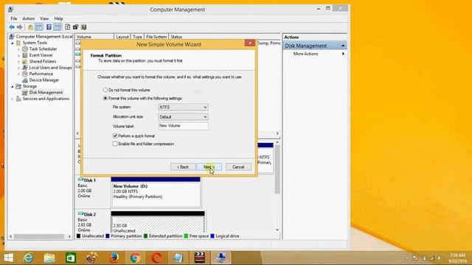Click the blue Help toolbar icon
Image resolution: width=472 pixels, height=265 pixels.
click(x=49, y=27)
